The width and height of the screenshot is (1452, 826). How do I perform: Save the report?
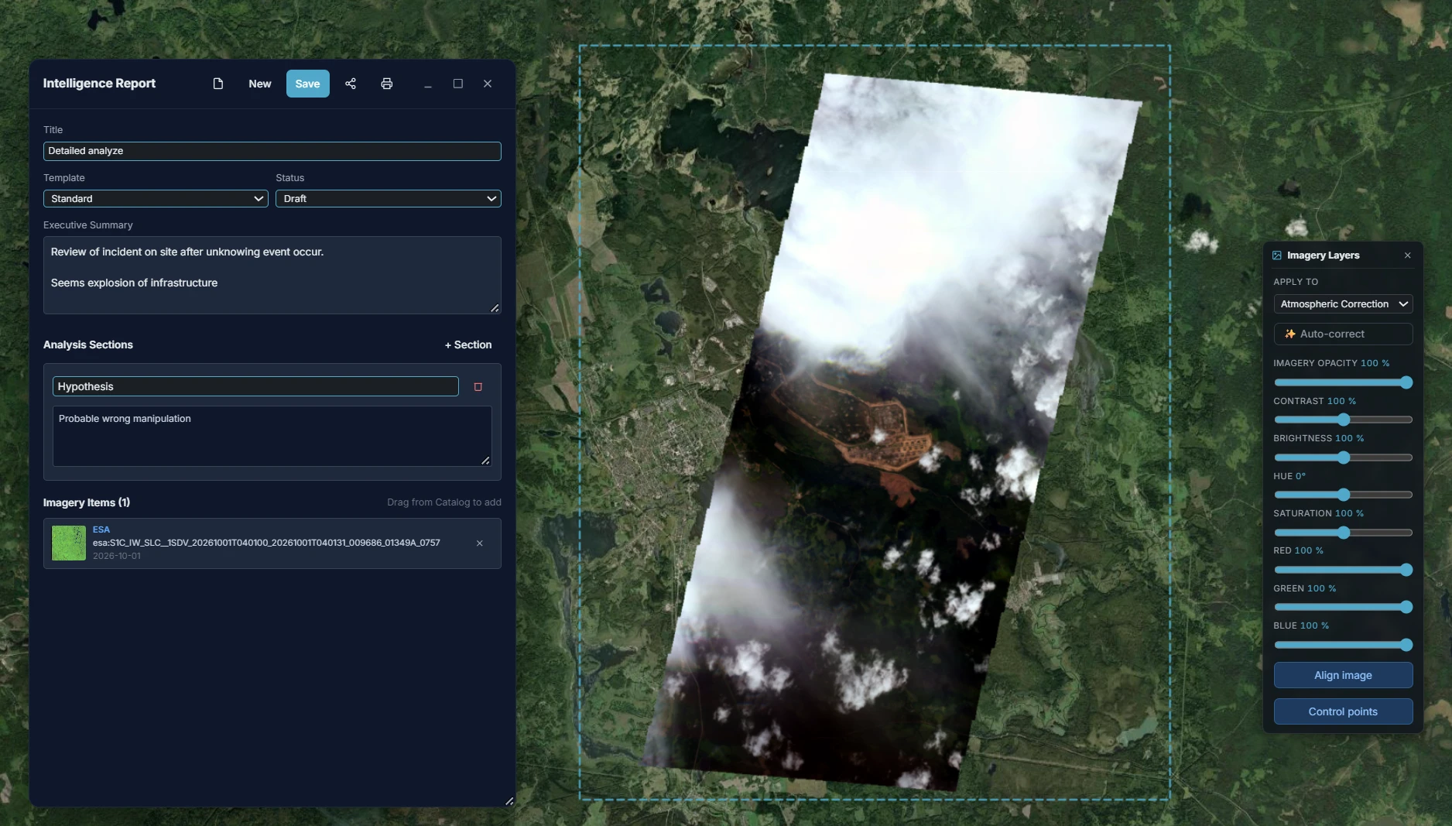(307, 84)
